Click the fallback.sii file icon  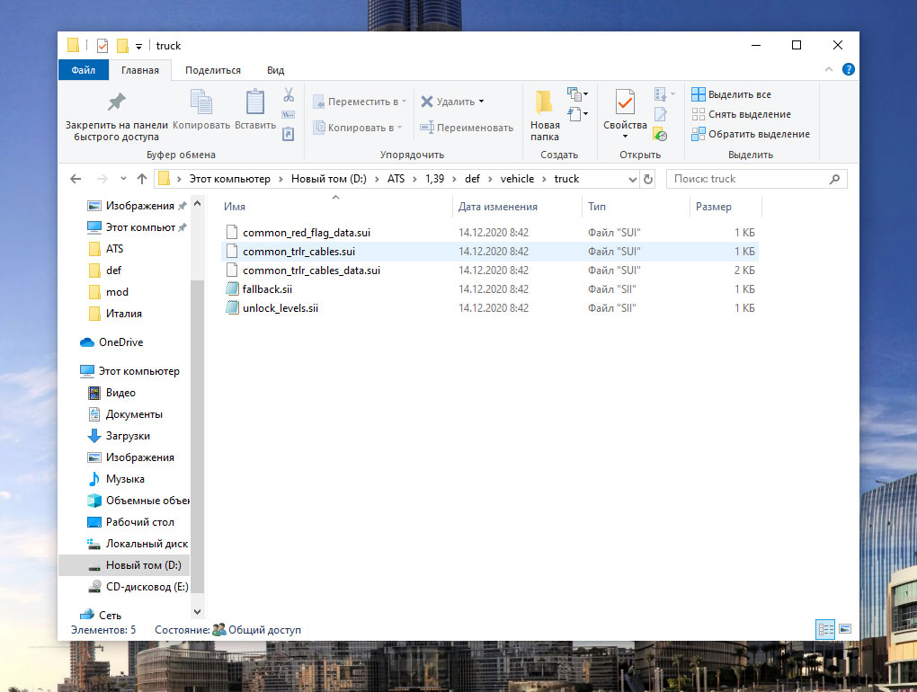click(232, 288)
